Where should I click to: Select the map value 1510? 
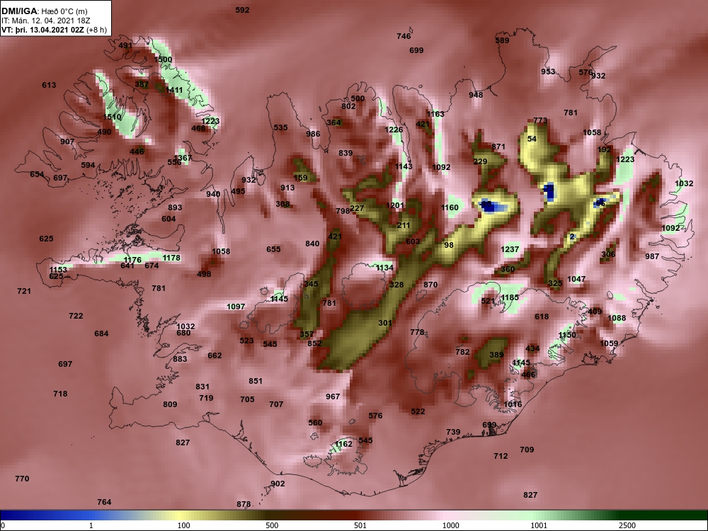point(112,117)
